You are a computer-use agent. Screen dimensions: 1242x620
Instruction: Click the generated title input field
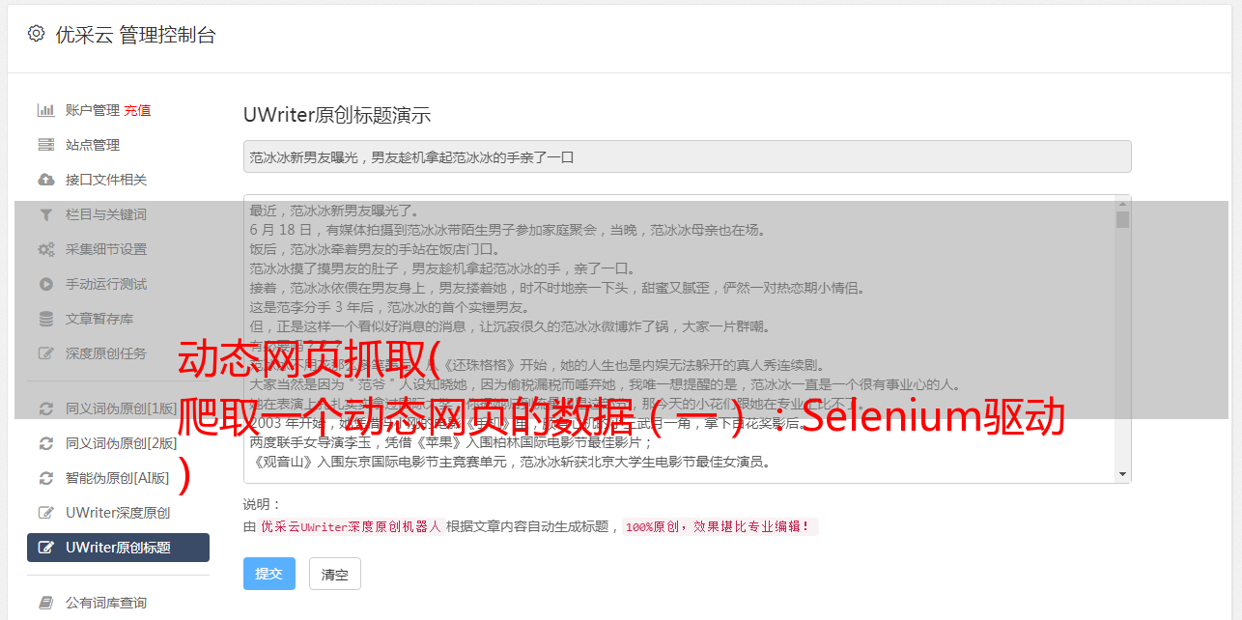tap(687, 156)
